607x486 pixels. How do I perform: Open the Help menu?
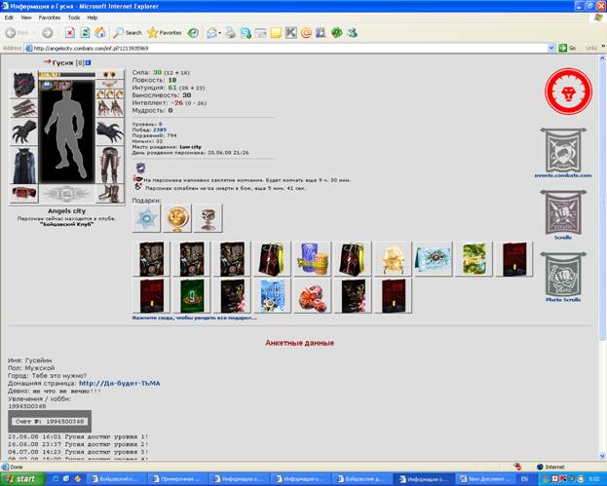(93, 18)
